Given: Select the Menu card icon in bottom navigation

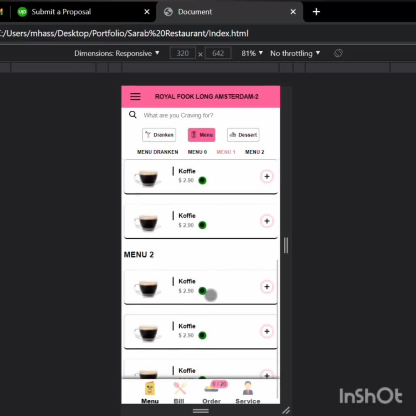Looking at the screenshot, I should pos(149,387).
